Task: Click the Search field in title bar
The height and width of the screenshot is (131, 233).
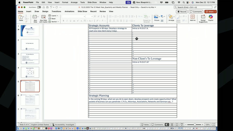Action: tap(193, 7)
